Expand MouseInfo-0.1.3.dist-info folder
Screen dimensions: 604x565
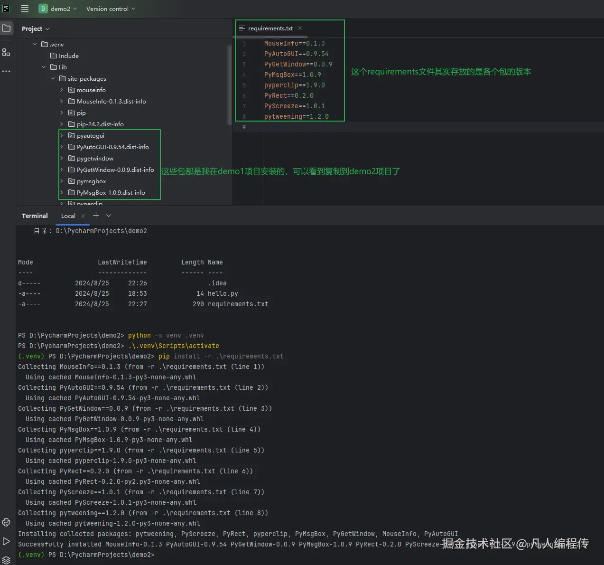click(62, 101)
